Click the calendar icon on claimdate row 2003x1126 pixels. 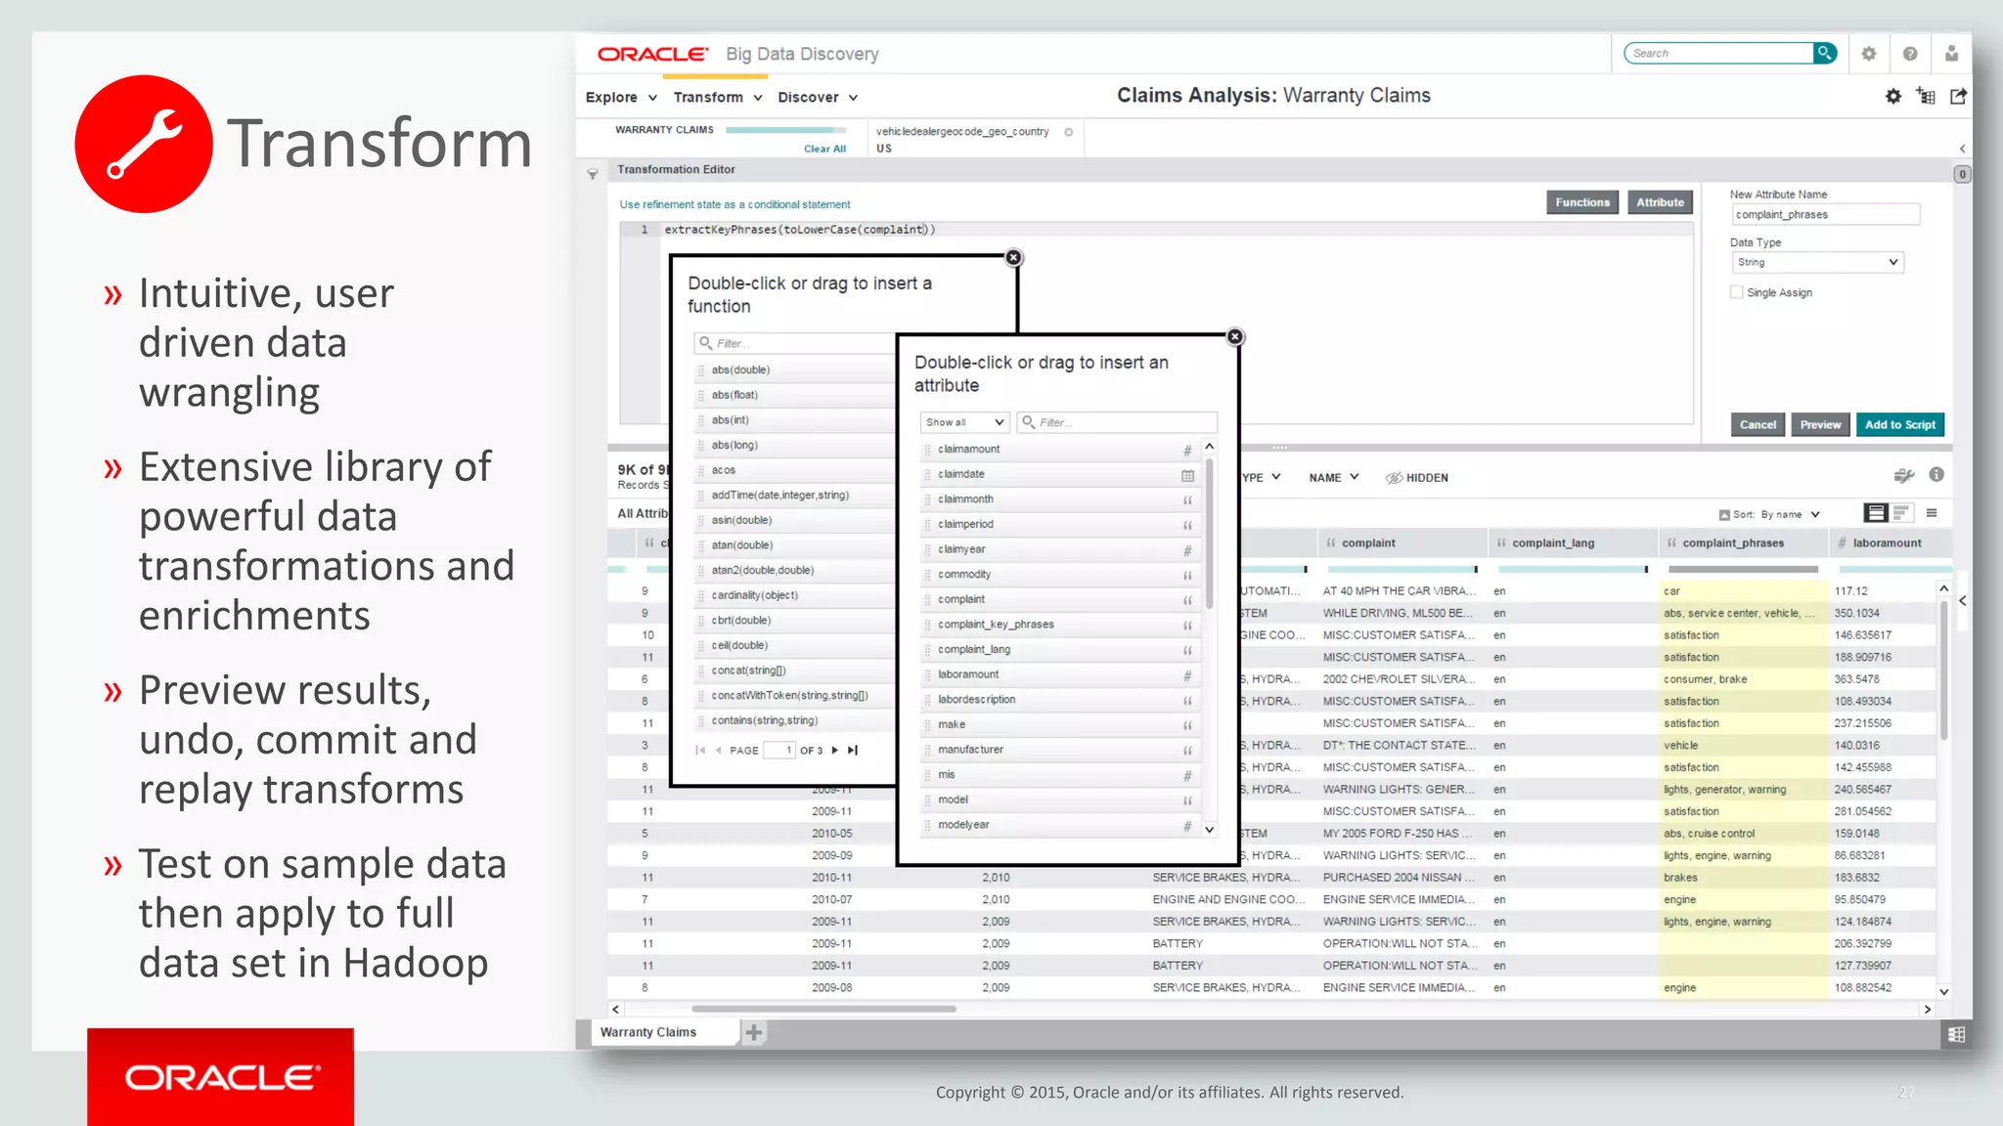point(1187,475)
